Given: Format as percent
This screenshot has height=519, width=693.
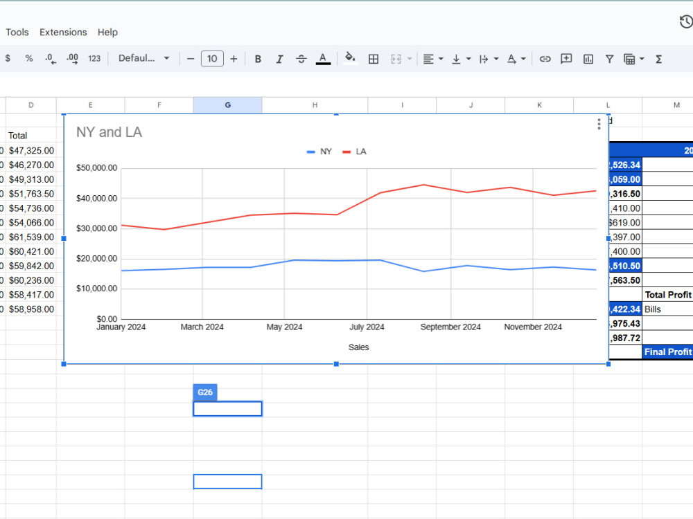Looking at the screenshot, I should pos(28,58).
